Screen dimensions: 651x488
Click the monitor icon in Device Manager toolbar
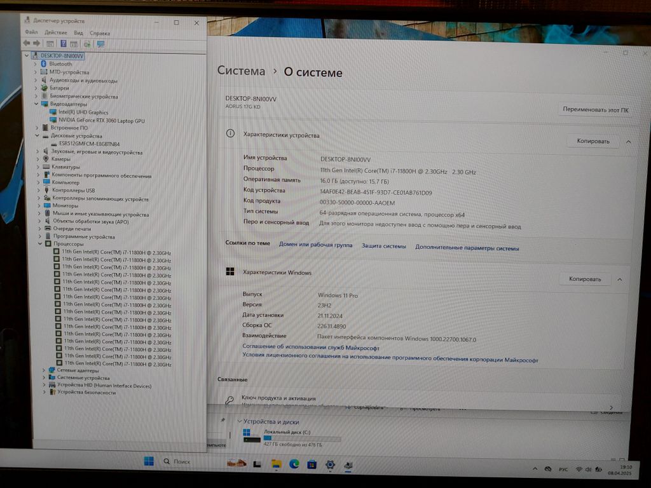click(x=100, y=44)
